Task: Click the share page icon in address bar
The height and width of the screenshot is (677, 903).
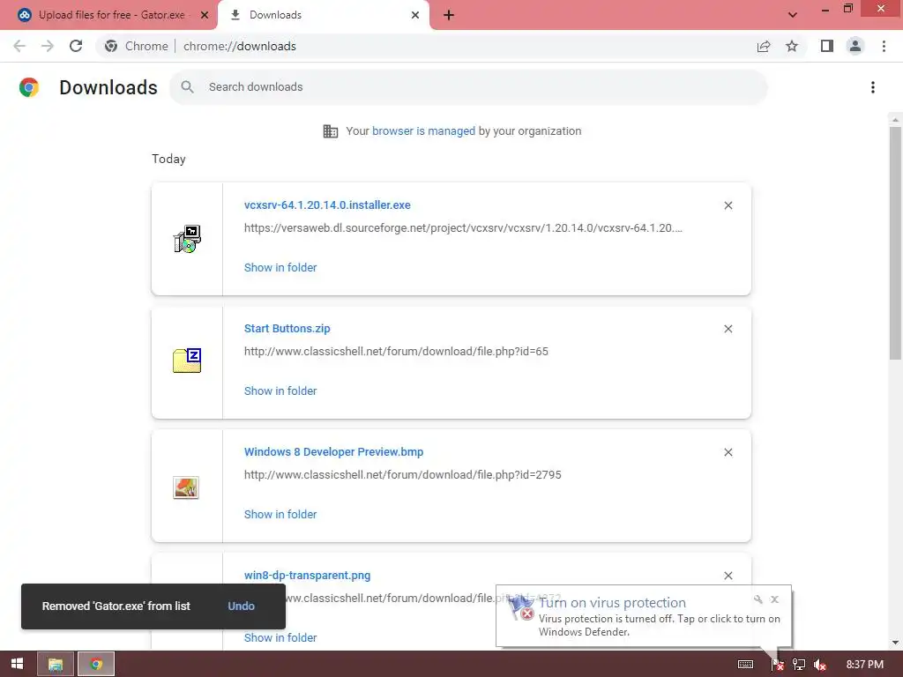Action: [764, 46]
